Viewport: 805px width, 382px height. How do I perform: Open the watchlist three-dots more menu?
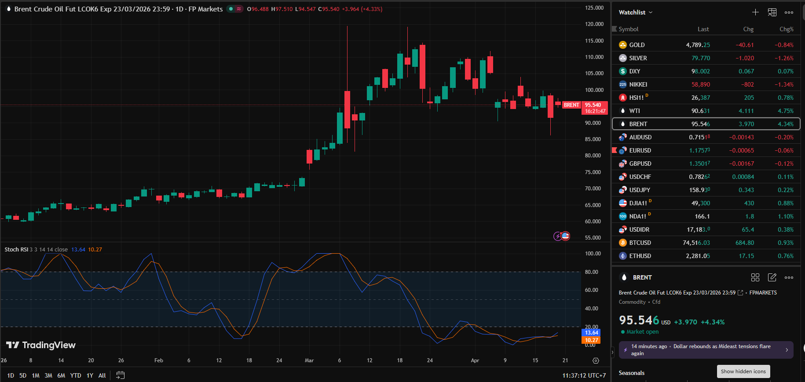(789, 12)
